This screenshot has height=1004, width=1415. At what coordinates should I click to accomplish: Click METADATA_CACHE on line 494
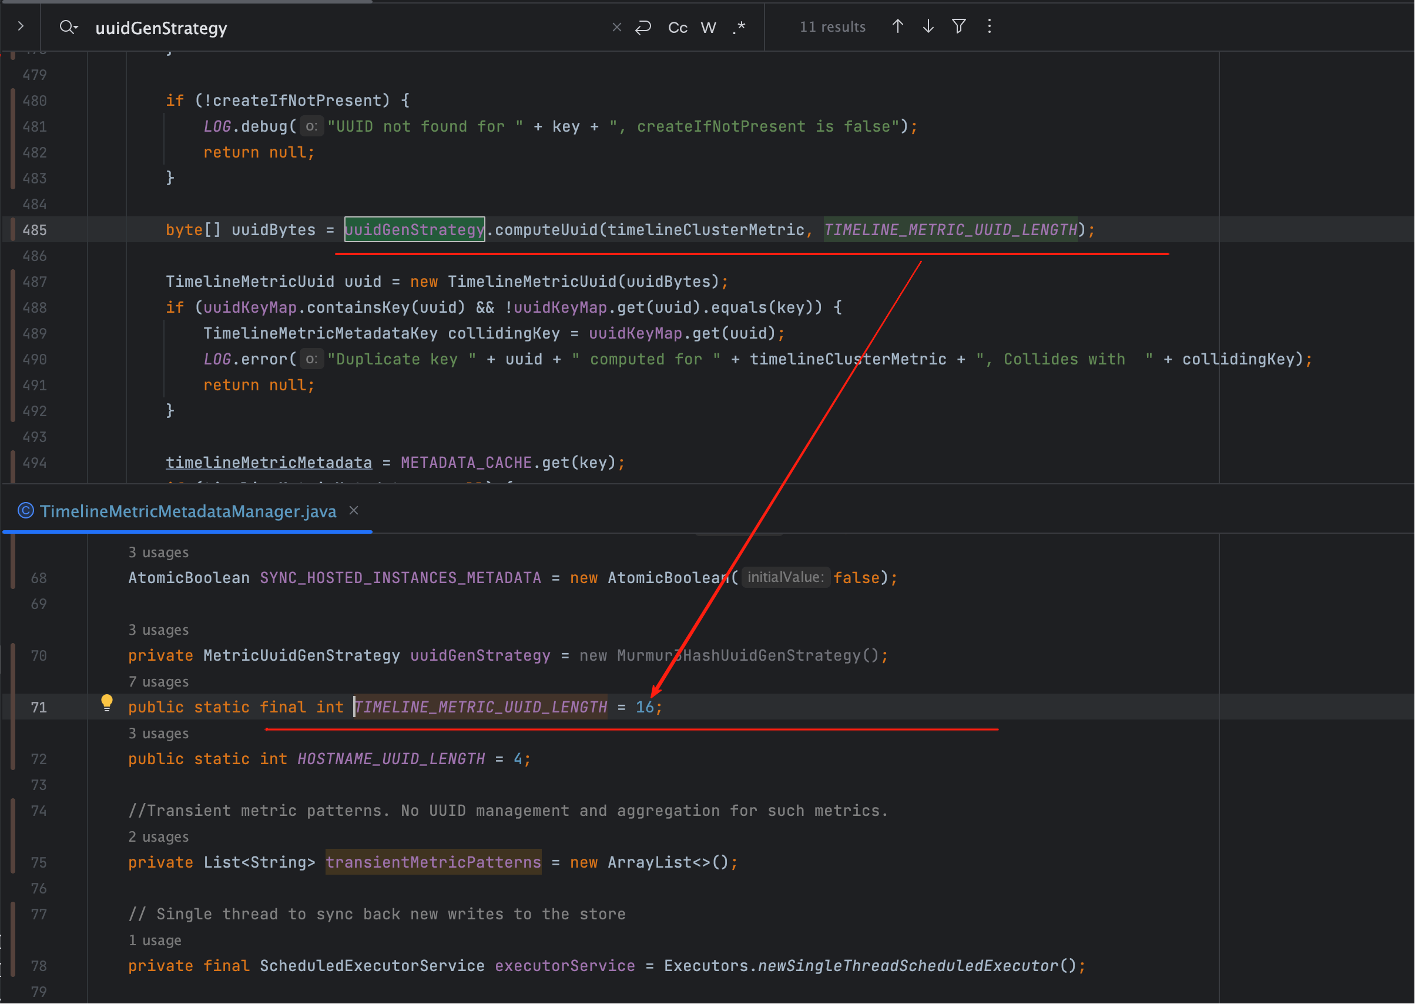pyautogui.click(x=467, y=463)
